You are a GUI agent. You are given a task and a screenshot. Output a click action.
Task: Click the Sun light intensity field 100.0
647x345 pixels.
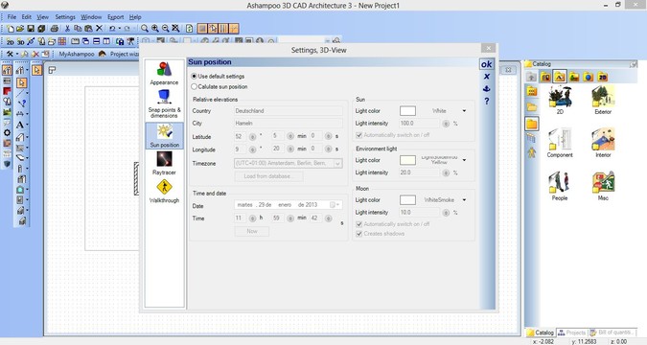pyautogui.click(x=420, y=123)
